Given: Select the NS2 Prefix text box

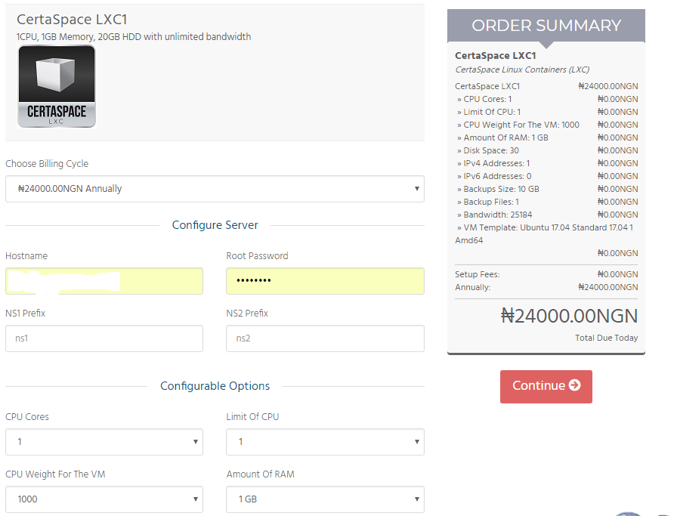Looking at the screenshot, I should point(325,338).
